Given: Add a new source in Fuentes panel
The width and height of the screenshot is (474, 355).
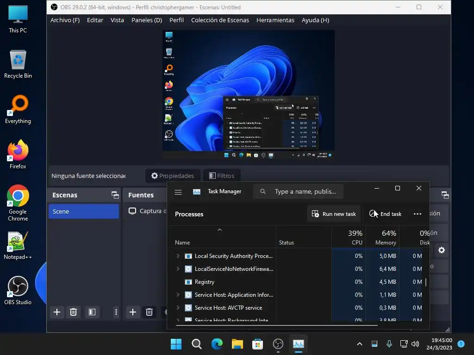Looking at the screenshot, I should point(133,312).
